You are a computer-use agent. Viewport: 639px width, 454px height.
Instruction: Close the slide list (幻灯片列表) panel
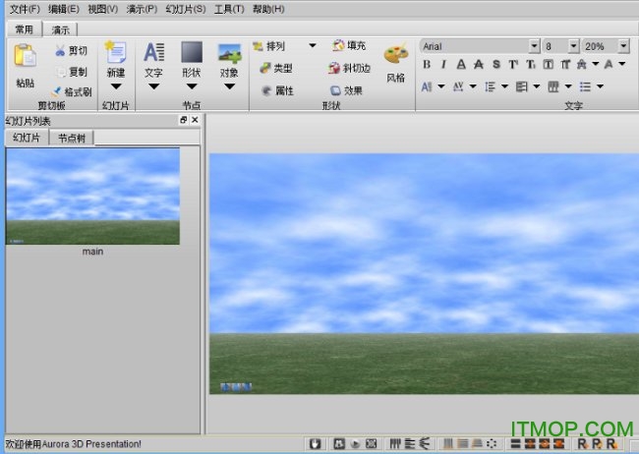(195, 120)
